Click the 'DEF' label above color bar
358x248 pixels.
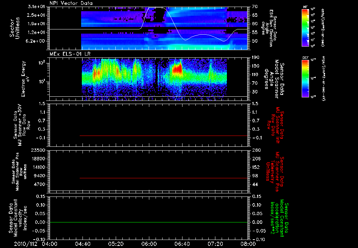tap(306, 58)
